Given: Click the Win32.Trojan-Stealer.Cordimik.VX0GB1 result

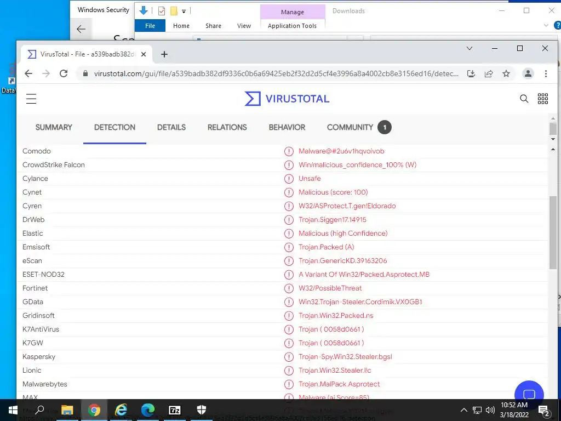Looking at the screenshot, I should tap(360, 302).
